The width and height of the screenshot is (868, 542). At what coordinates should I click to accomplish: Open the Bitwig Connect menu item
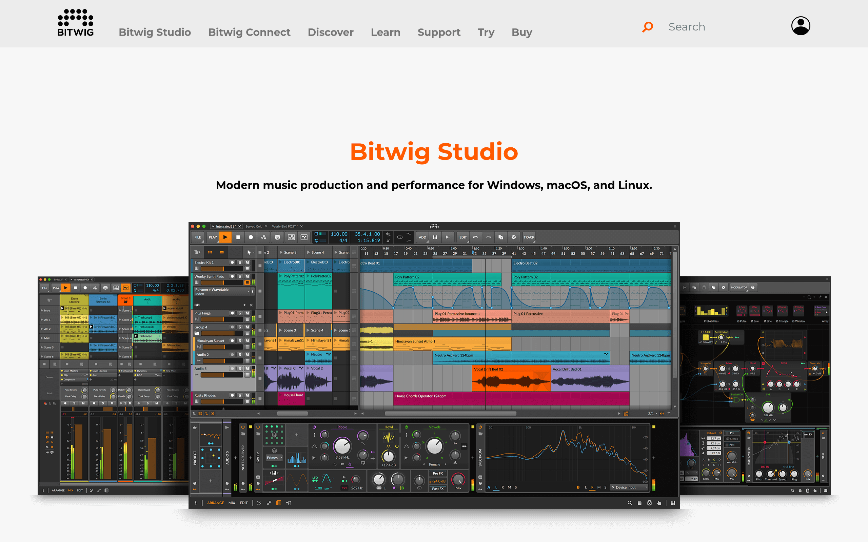(x=249, y=32)
